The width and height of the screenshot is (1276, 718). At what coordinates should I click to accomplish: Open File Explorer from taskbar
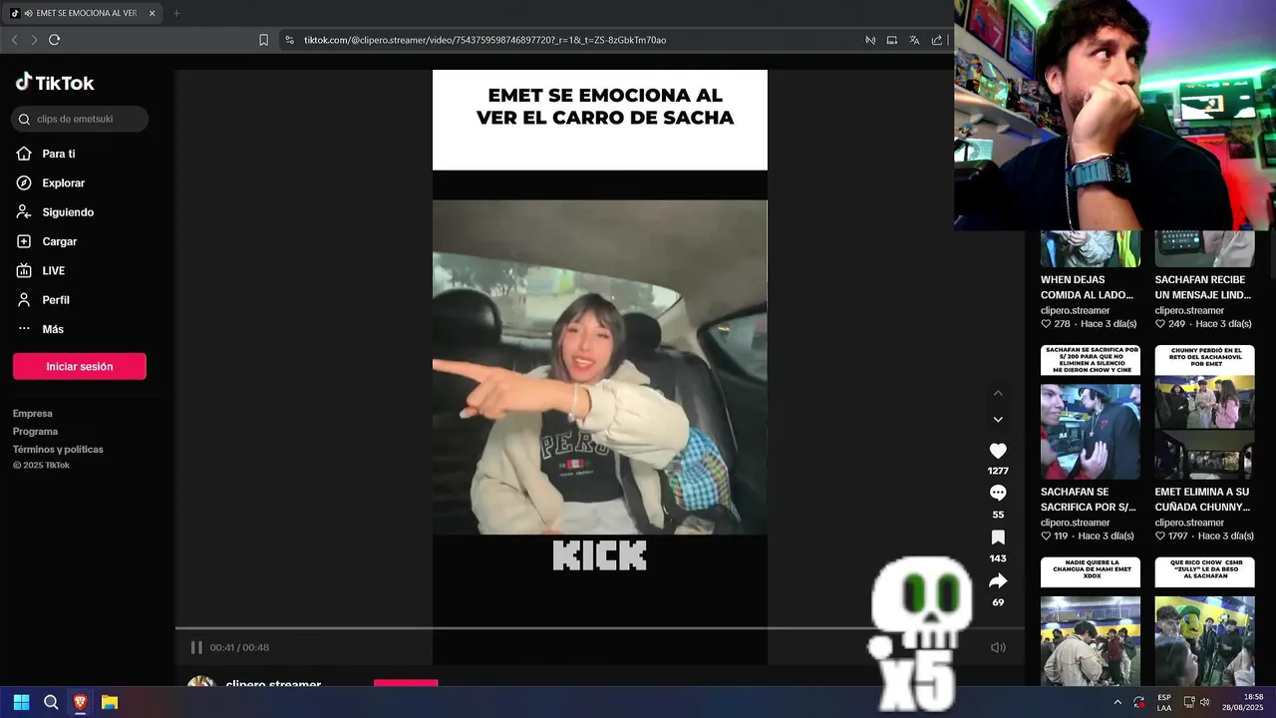[x=110, y=702]
